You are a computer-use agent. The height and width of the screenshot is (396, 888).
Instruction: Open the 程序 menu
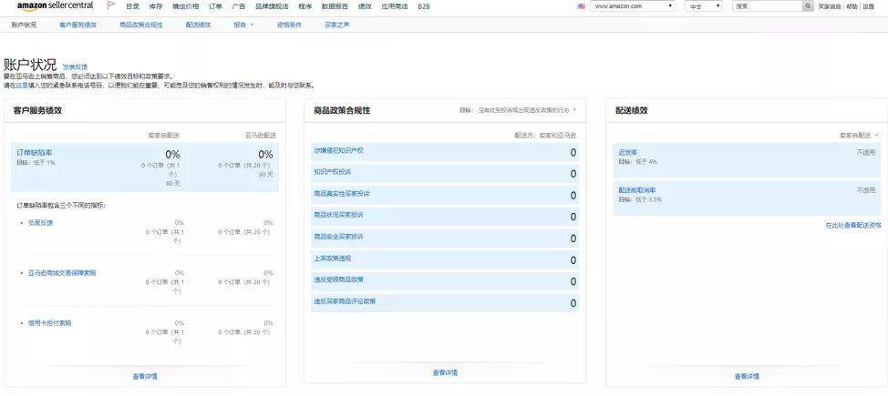[305, 6]
